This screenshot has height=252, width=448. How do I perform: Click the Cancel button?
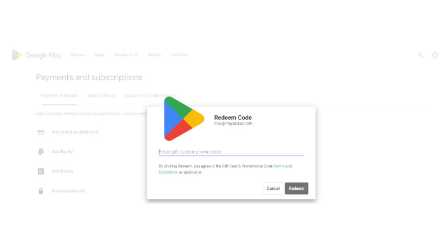click(x=273, y=188)
